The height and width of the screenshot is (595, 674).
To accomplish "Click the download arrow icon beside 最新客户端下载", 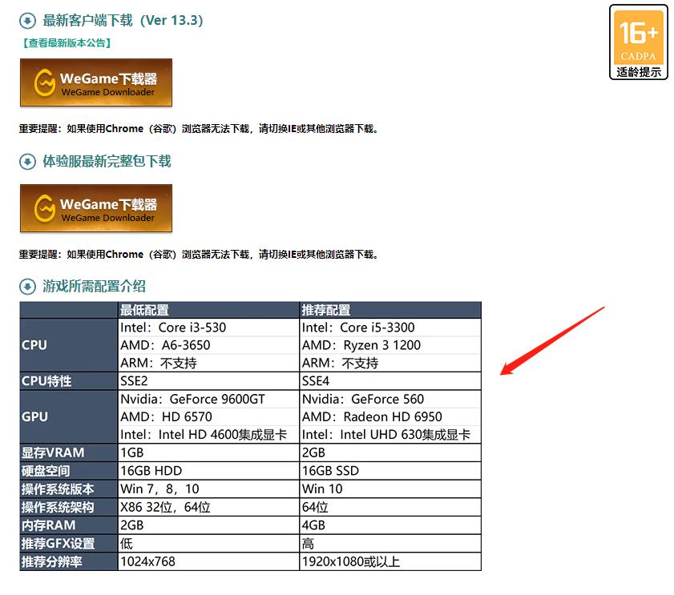I will 27,21.
